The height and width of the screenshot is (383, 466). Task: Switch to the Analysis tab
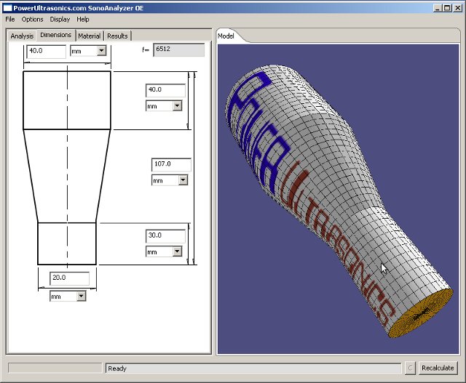click(x=22, y=36)
